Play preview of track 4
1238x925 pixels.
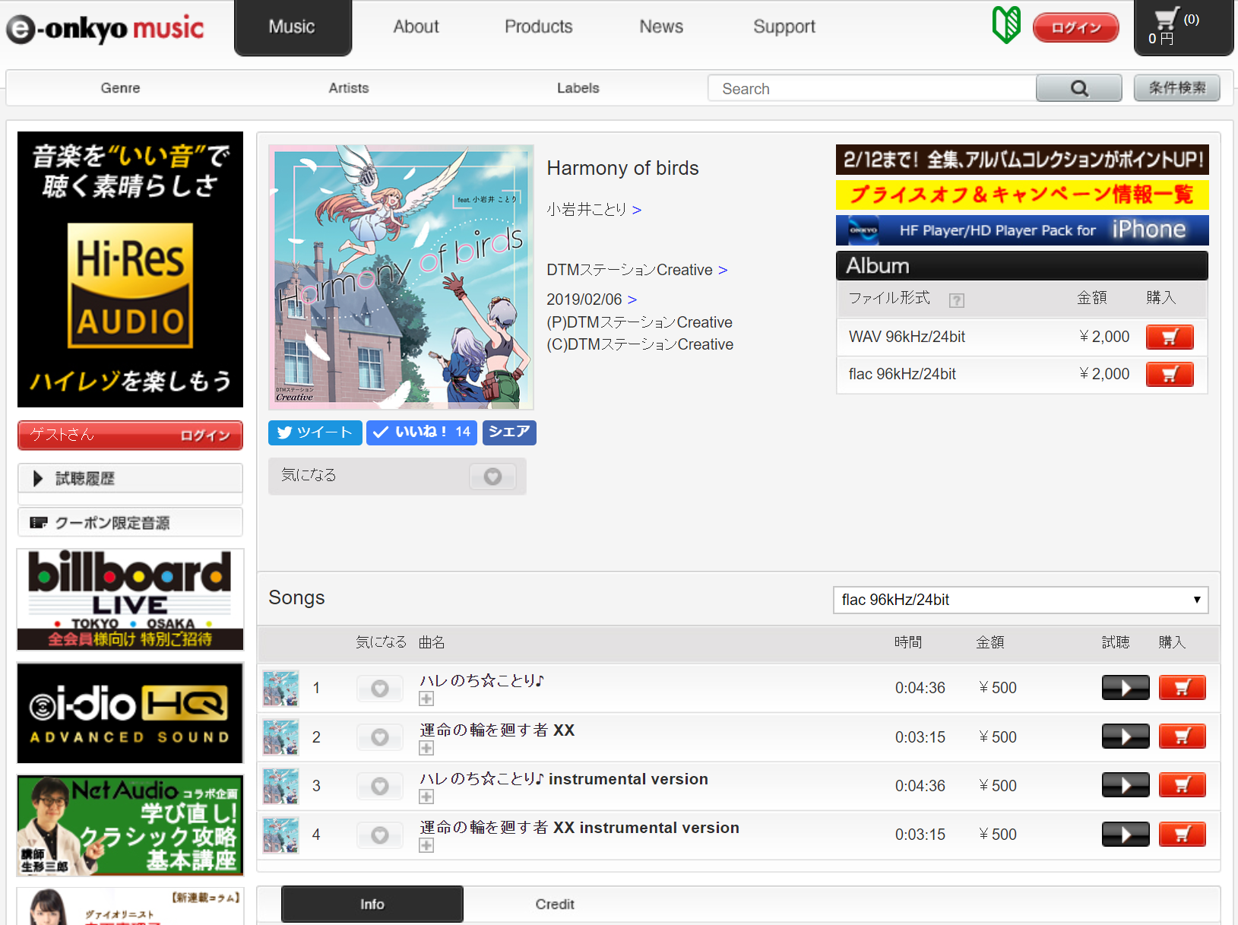1126,835
